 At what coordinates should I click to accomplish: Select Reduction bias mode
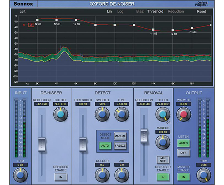coord(176,11)
